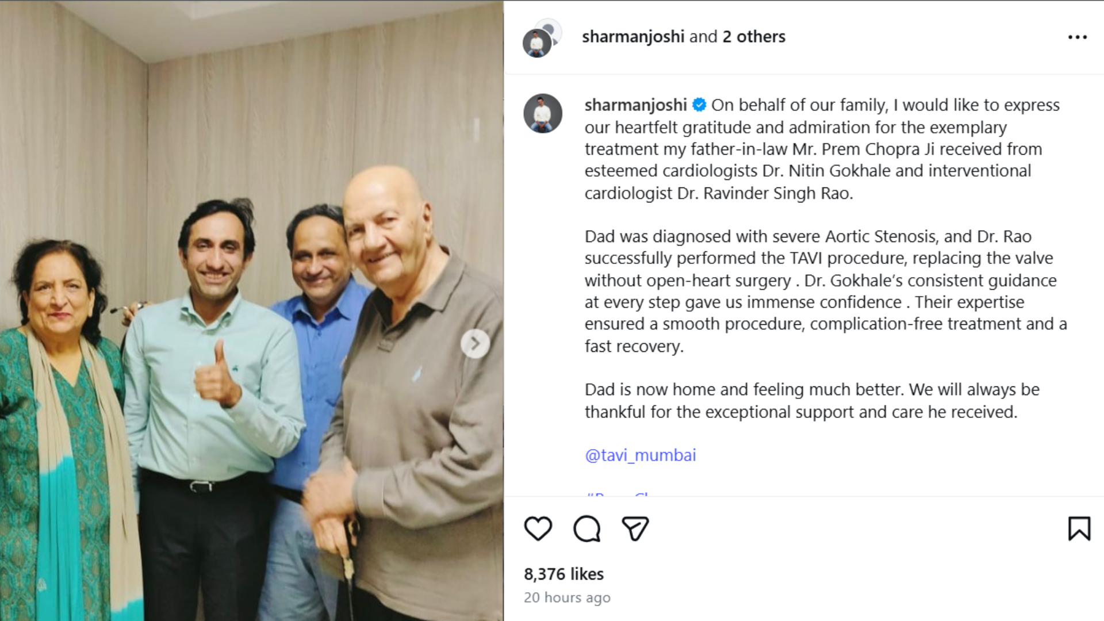Viewport: 1104px width, 621px height.
Task: Share post using paper plane icon
Action: pos(635,528)
